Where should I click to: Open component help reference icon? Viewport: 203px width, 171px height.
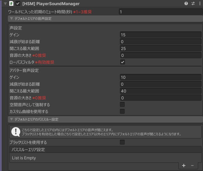coord(186,3)
